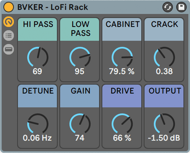Click the DRIVE value 66 %
Screen dimensions: 190x153
click(x=122, y=138)
